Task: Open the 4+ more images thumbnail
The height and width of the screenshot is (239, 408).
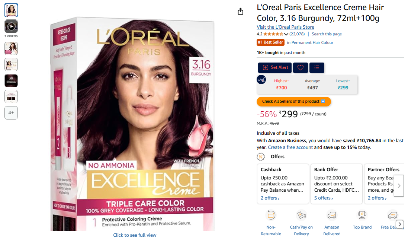Action: [11, 113]
